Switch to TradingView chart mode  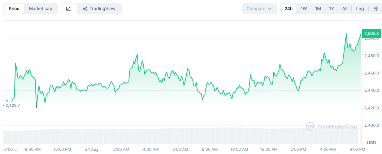click(99, 9)
